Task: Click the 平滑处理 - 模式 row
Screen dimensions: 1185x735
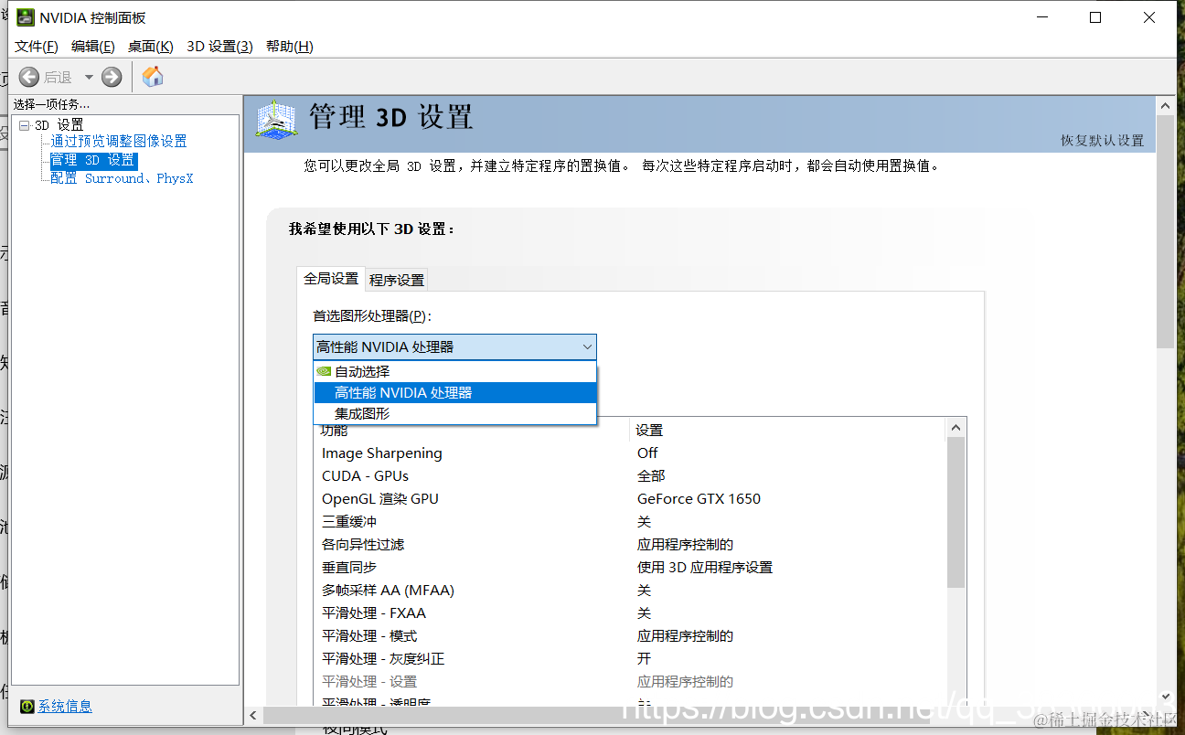Action: (x=629, y=636)
